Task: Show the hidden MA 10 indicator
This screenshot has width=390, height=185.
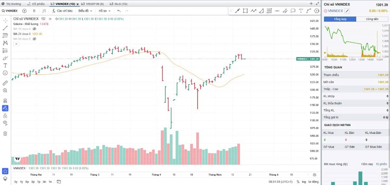Action: (34, 29)
